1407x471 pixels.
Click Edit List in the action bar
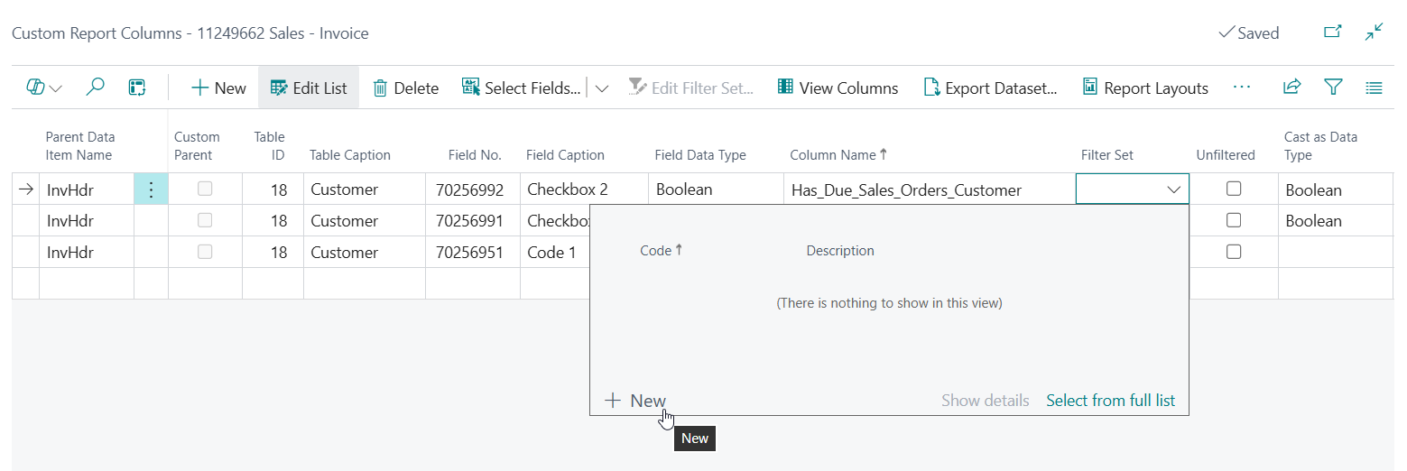coord(309,88)
